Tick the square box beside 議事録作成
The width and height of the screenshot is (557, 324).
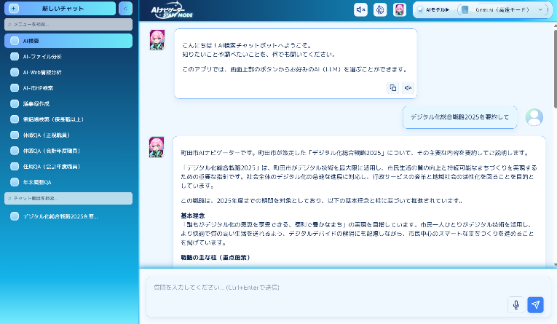point(15,103)
